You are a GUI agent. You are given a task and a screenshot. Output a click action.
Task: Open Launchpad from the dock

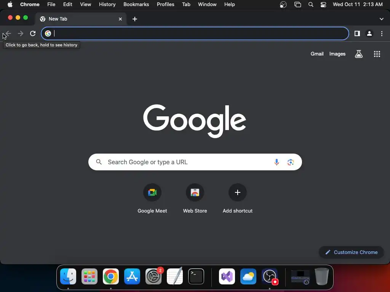tap(89, 276)
